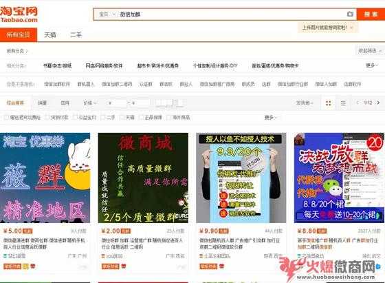Image resolution: width=385 pixels, height=283 pixels.
Task: Open the 淘宝优惠券 薇群 product image
Action: tap(45, 178)
